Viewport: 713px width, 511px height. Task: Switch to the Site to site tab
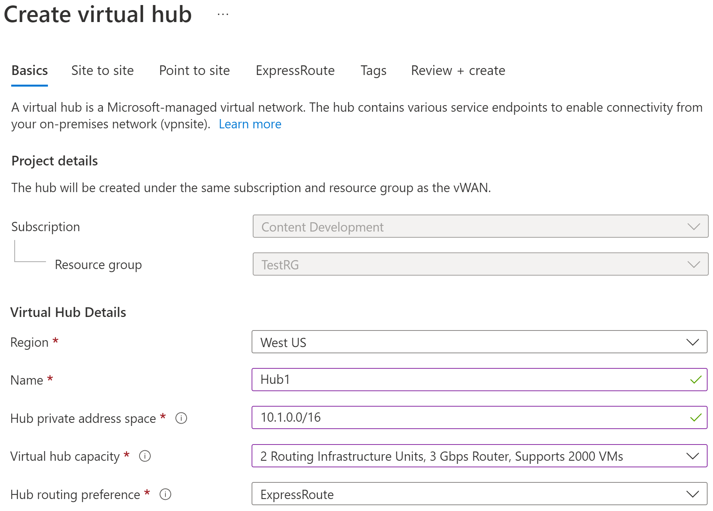102,70
